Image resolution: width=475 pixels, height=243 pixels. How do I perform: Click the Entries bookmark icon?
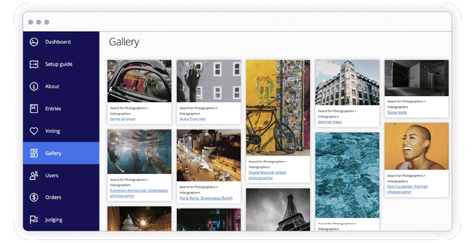pyautogui.click(x=33, y=108)
